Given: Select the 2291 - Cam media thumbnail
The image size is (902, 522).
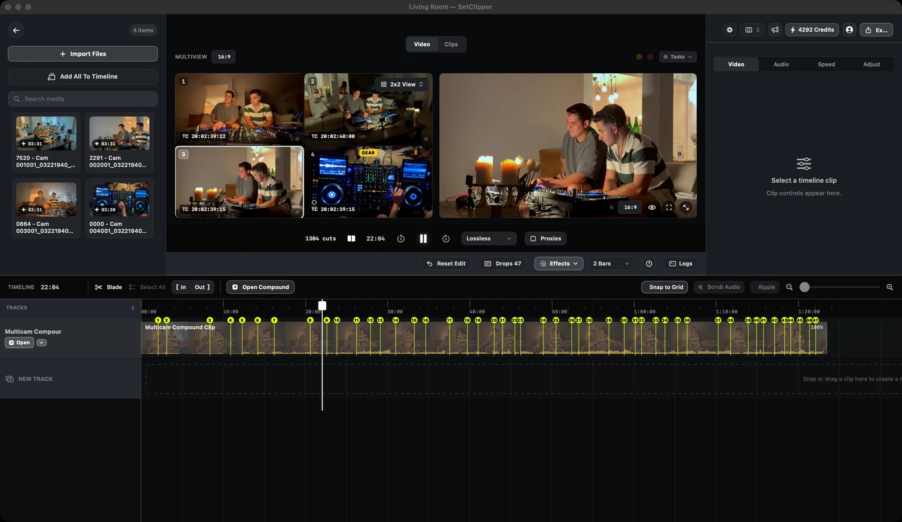Looking at the screenshot, I should (119, 134).
